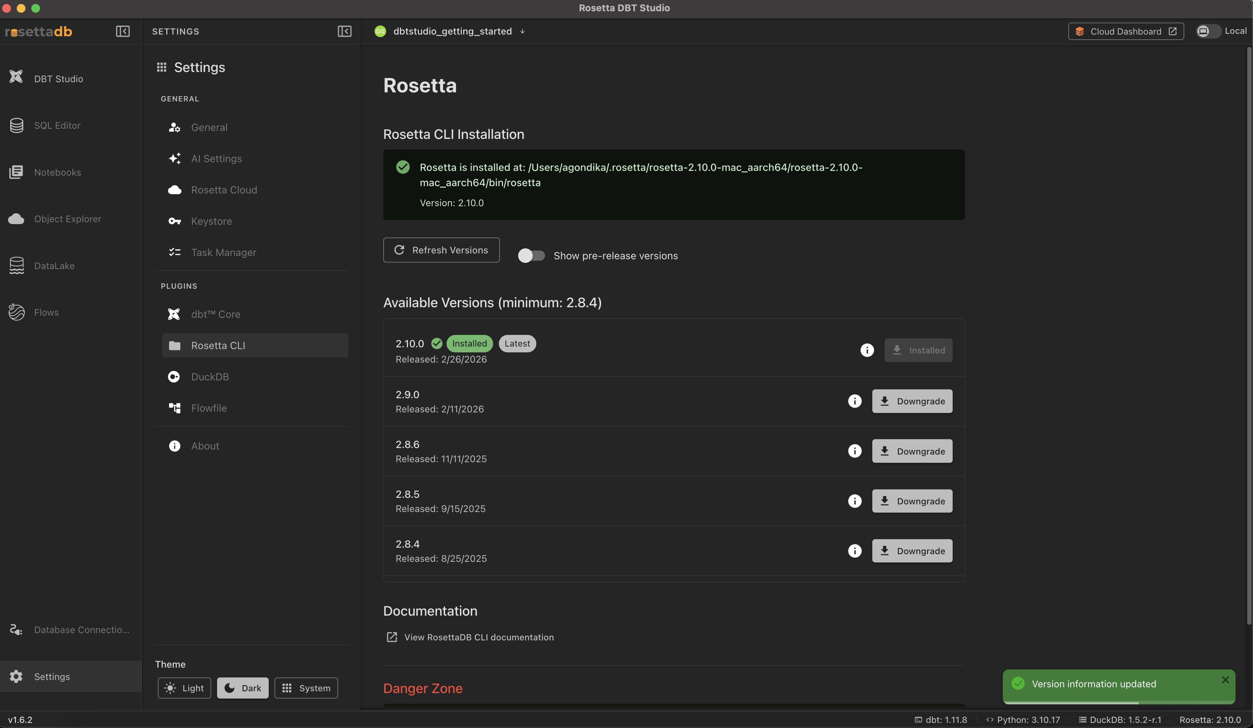Expand the dbtstudio_getting_started project dropdown
Viewport: 1253px width, 728px height.
pos(523,31)
